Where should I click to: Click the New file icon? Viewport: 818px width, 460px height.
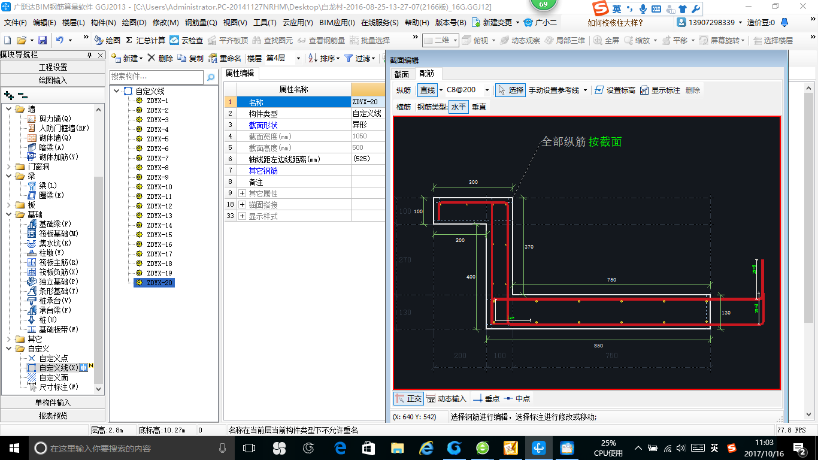[8, 40]
